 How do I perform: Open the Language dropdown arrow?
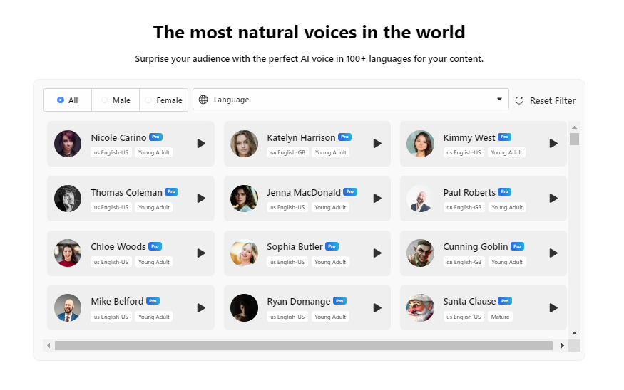499,100
